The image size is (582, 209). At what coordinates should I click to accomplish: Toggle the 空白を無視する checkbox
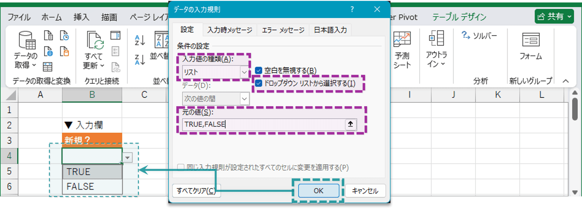[259, 70]
